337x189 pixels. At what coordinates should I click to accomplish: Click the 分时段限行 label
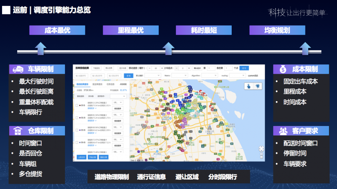pyautogui.click(x=223, y=177)
